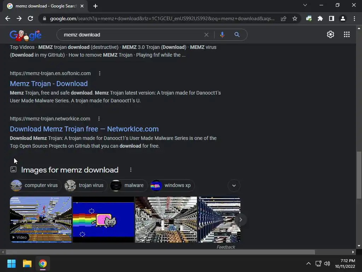Open volume control in the tray

[327, 263]
